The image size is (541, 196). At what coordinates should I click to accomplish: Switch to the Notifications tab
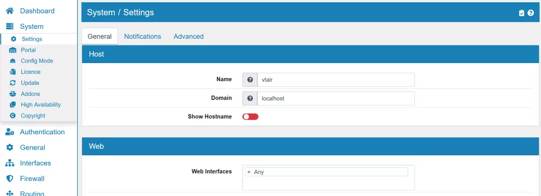(142, 36)
